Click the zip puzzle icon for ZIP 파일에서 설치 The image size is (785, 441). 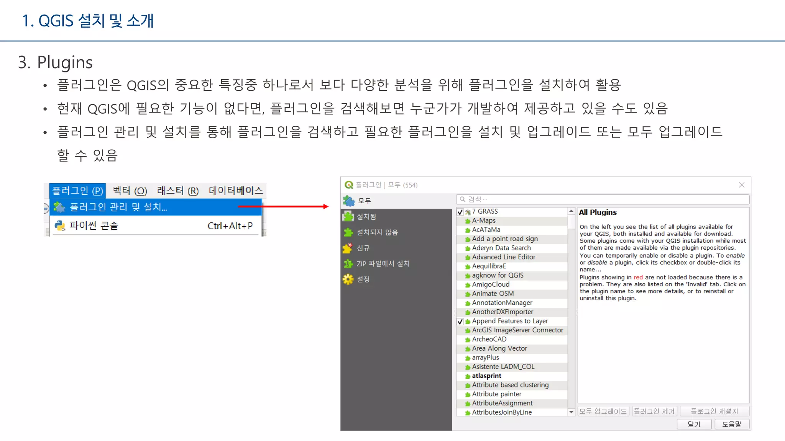pos(348,264)
